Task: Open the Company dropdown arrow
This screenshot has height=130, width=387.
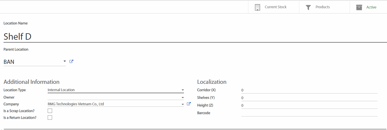Action: click(x=182, y=104)
